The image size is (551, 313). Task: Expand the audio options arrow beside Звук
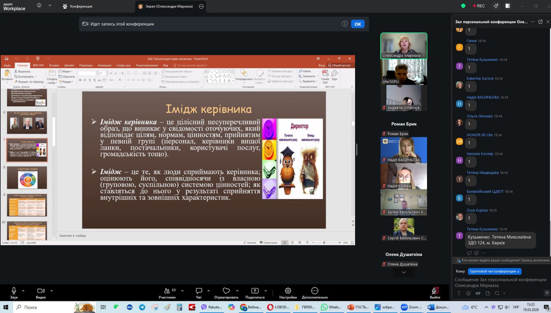point(23,291)
